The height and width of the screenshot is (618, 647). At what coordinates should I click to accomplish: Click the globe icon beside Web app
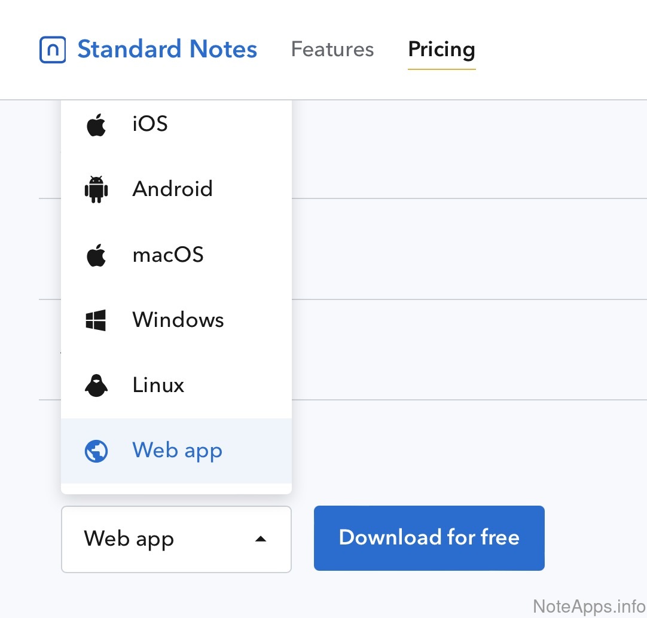point(96,451)
